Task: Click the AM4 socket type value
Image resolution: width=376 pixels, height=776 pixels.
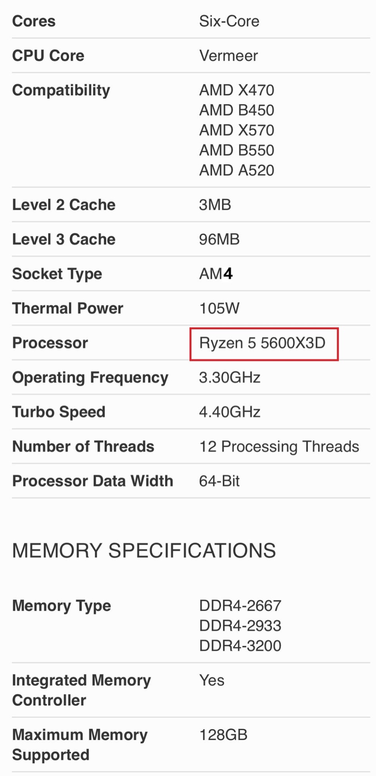Action: point(216,274)
